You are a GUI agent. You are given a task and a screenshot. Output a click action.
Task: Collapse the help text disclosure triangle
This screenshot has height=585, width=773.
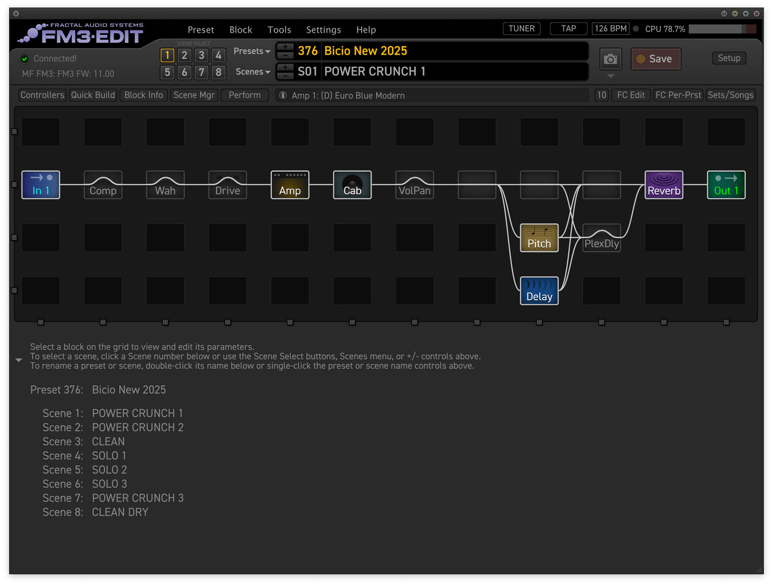pos(19,360)
